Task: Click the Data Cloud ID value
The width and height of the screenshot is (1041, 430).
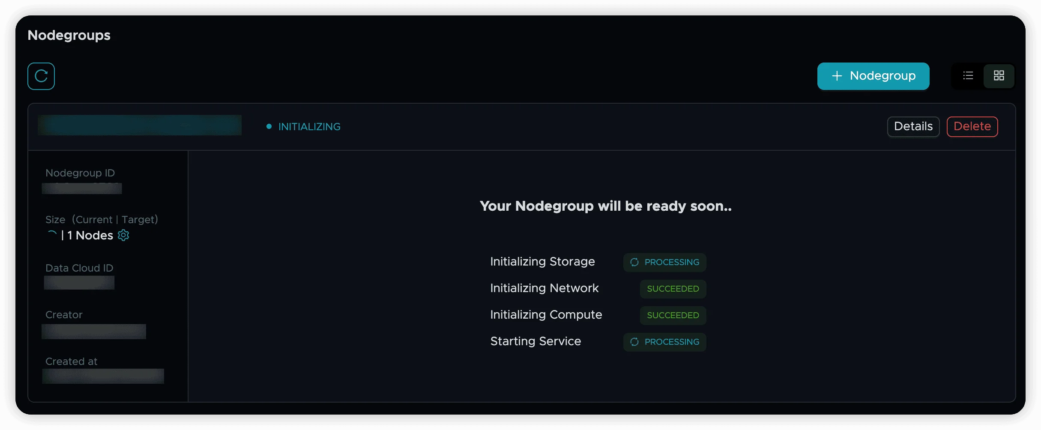Action: click(x=79, y=283)
